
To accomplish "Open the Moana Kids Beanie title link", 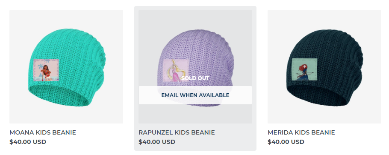I will tap(43, 132).
